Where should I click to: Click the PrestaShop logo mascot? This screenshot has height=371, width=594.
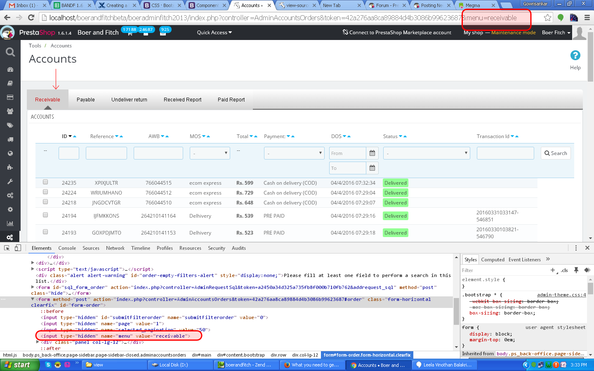point(7,33)
